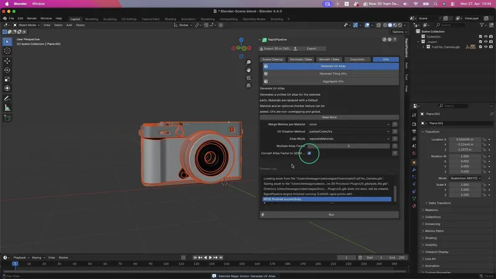The height and width of the screenshot is (279, 496).
Task: Select the Annotate tool
Action: [7, 99]
